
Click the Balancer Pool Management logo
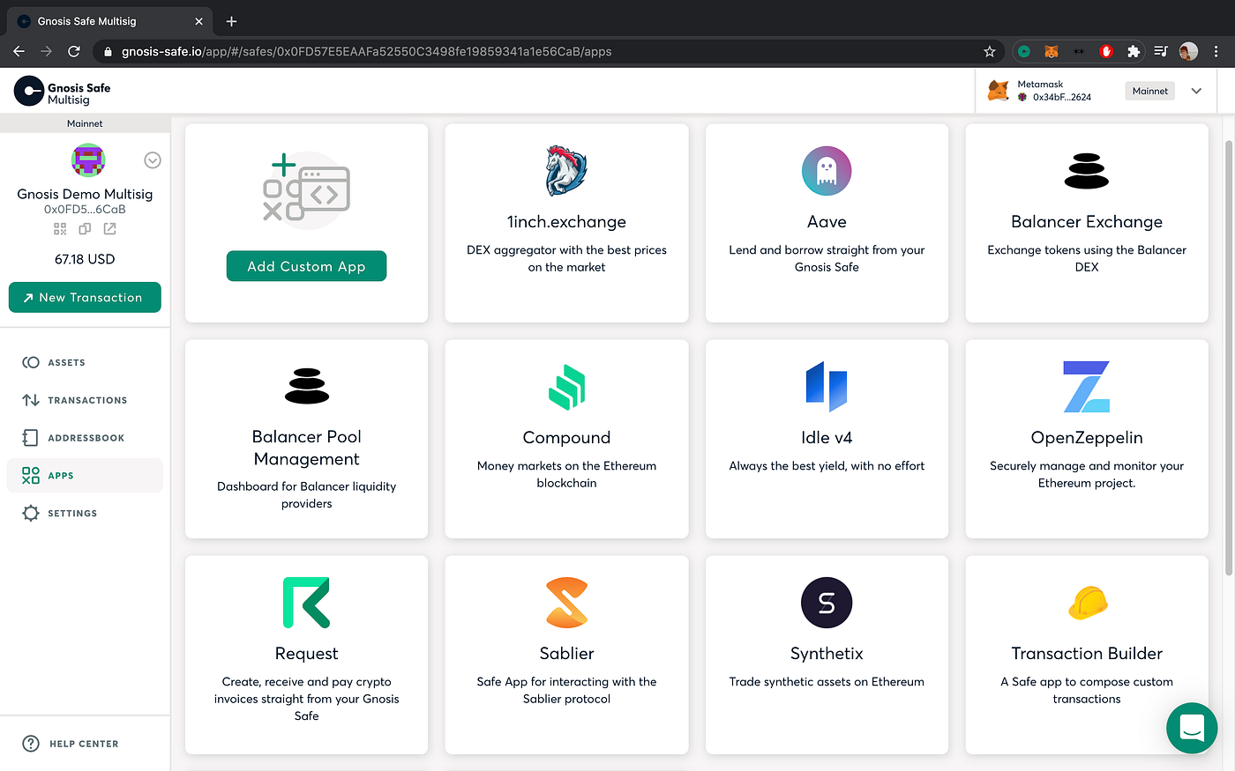[307, 386]
